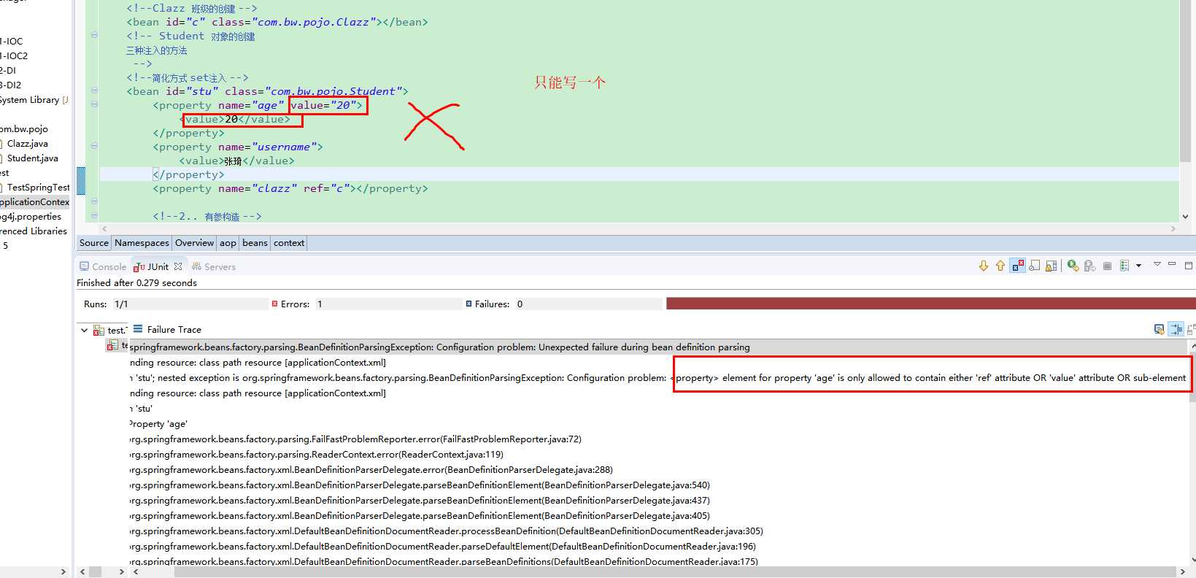This screenshot has height=578, width=1196.
Task: Click the red JUnit progress bar
Action: coord(930,304)
